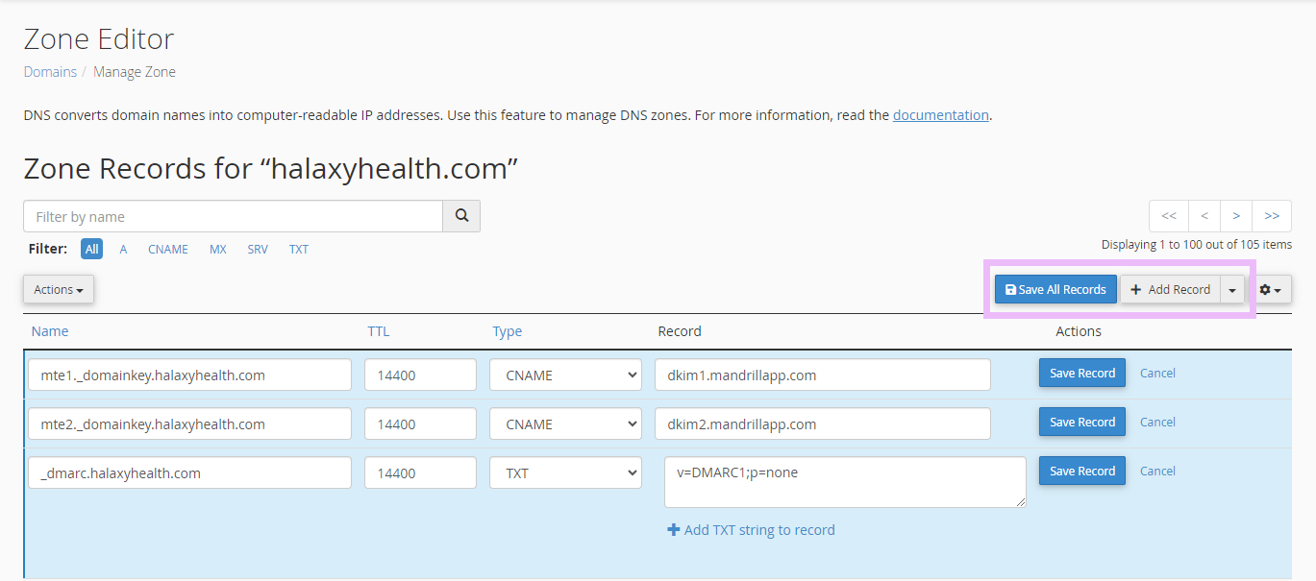
Task: Filter records by TXT type
Action: click(x=299, y=249)
